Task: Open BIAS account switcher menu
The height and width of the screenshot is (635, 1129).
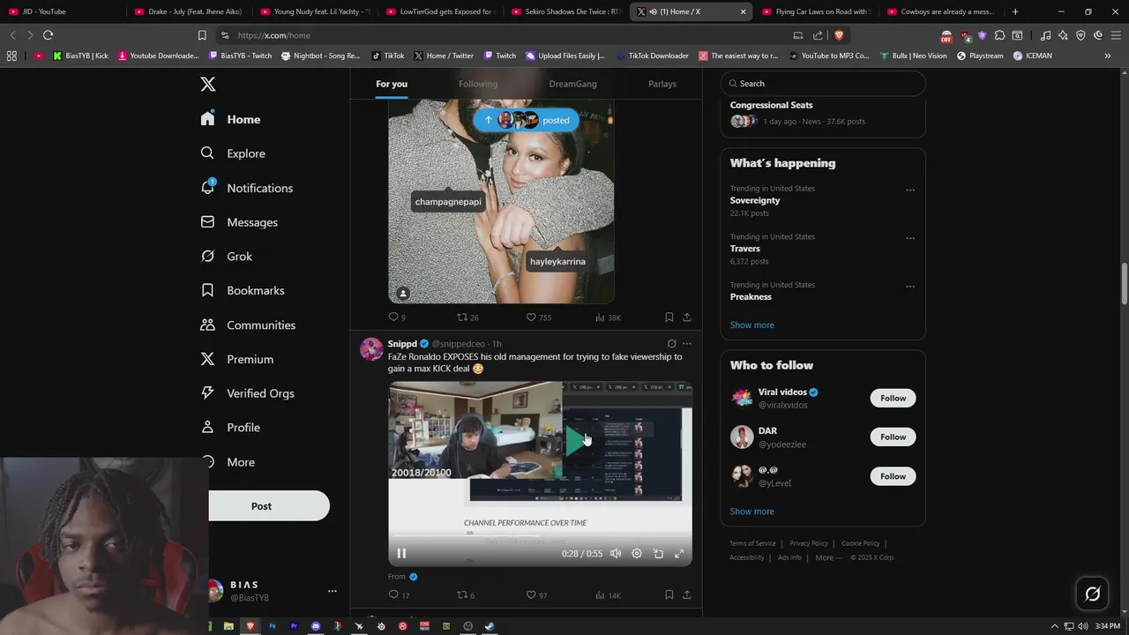Action: point(332,591)
